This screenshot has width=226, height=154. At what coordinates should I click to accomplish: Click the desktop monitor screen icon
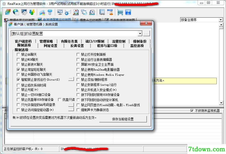[x=60, y=12]
